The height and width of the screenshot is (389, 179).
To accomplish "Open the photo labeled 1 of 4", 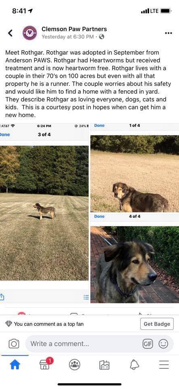I will click(135, 174).
